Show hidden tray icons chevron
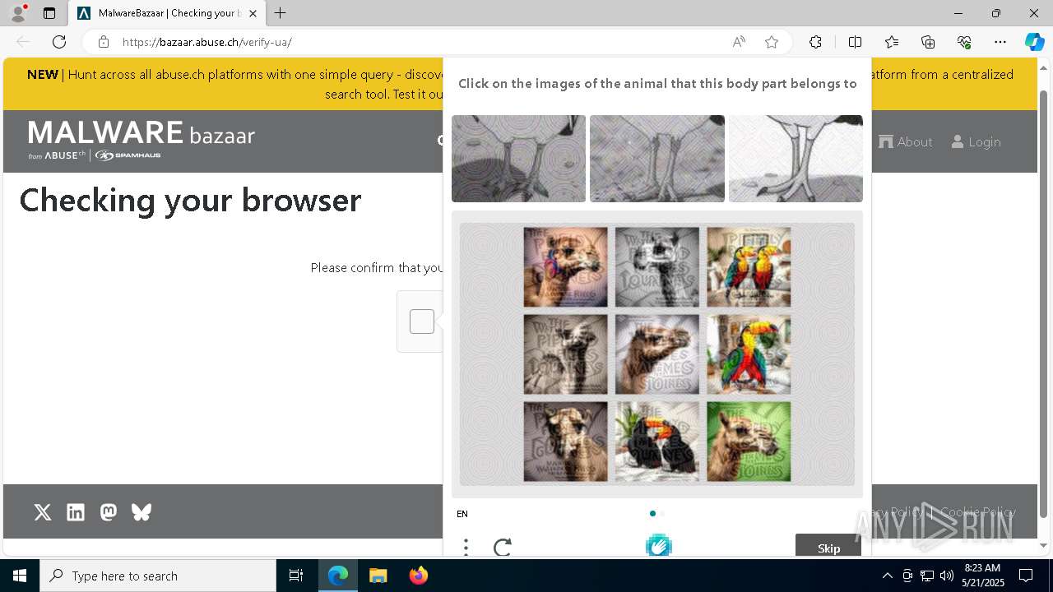 (x=887, y=576)
